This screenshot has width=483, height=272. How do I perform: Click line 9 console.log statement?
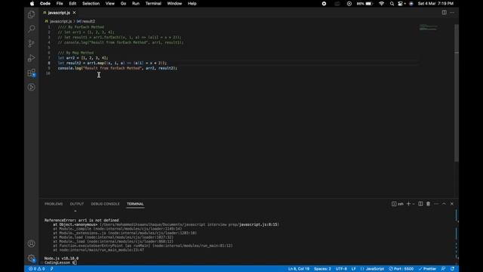[118, 68]
